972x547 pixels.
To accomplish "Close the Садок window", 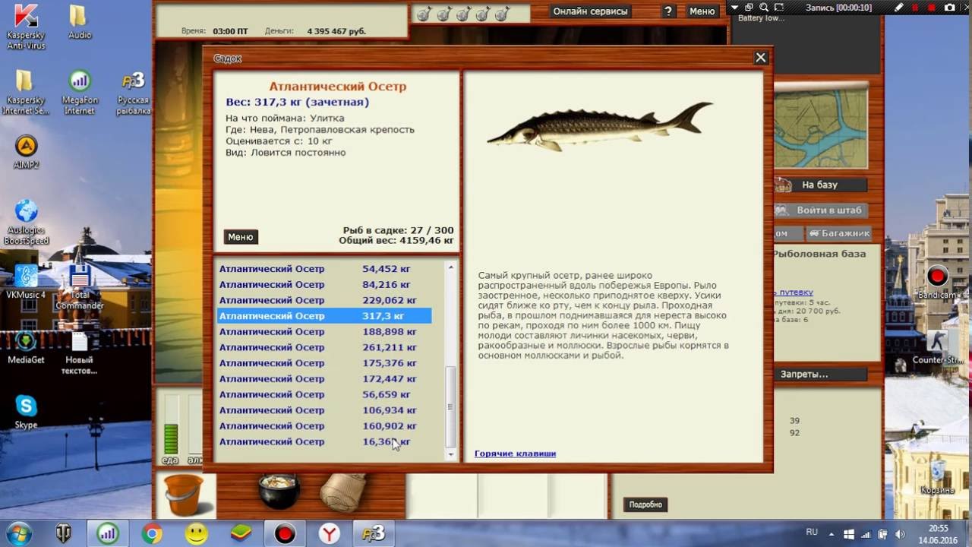I will click(x=761, y=58).
